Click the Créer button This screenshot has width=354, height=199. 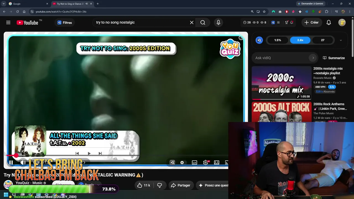[311, 22]
